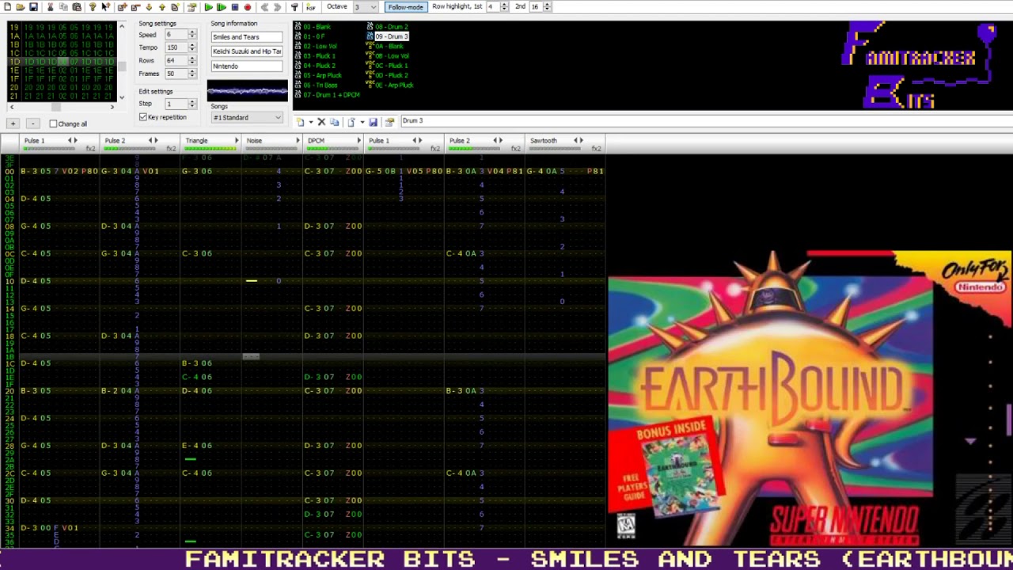Expand new instrument type dropdown arrow

click(x=311, y=122)
